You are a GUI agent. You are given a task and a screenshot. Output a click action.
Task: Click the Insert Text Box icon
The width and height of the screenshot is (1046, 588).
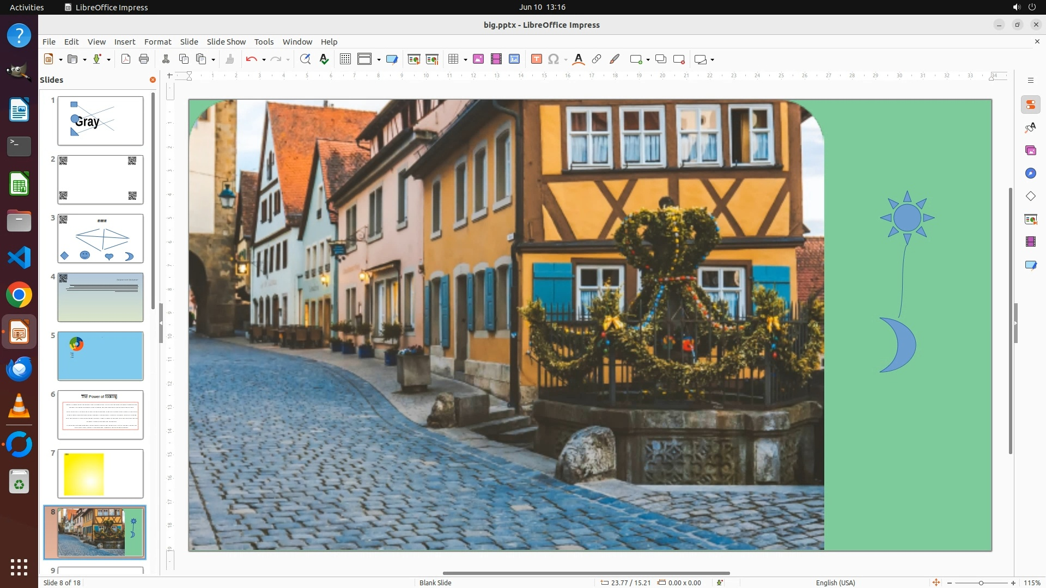tap(536, 59)
